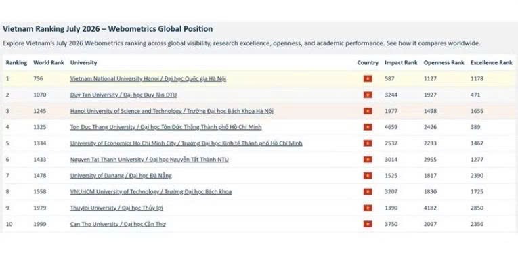The image size is (518, 257).
Task: Click Vietnam flag icon in row 1
Action: 368,79
